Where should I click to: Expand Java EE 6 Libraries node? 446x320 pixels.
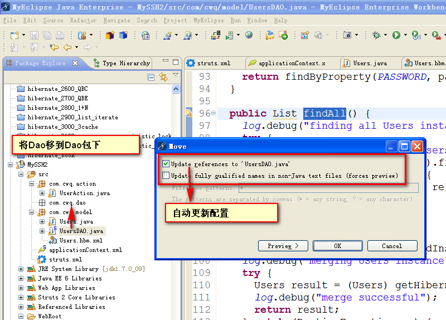coord(21,279)
